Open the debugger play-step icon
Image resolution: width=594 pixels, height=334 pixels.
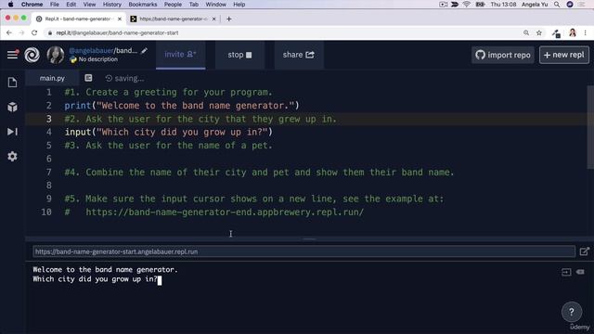pos(12,132)
